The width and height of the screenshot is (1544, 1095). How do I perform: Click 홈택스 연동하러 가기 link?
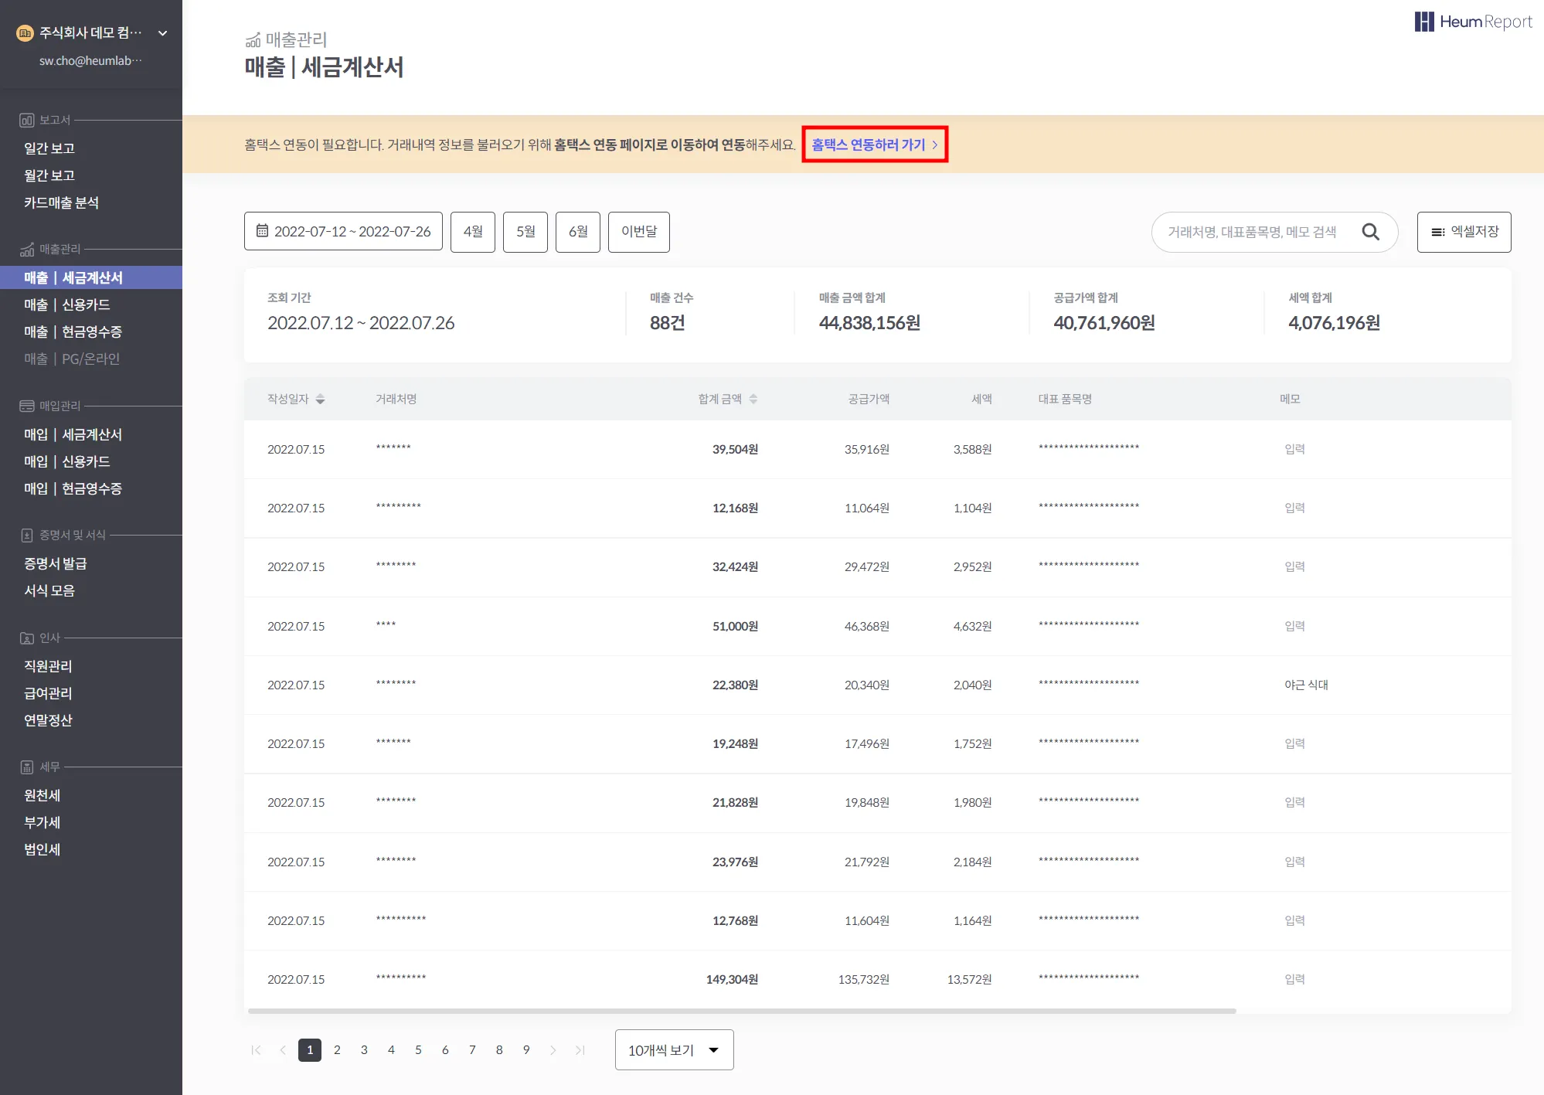[874, 145]
